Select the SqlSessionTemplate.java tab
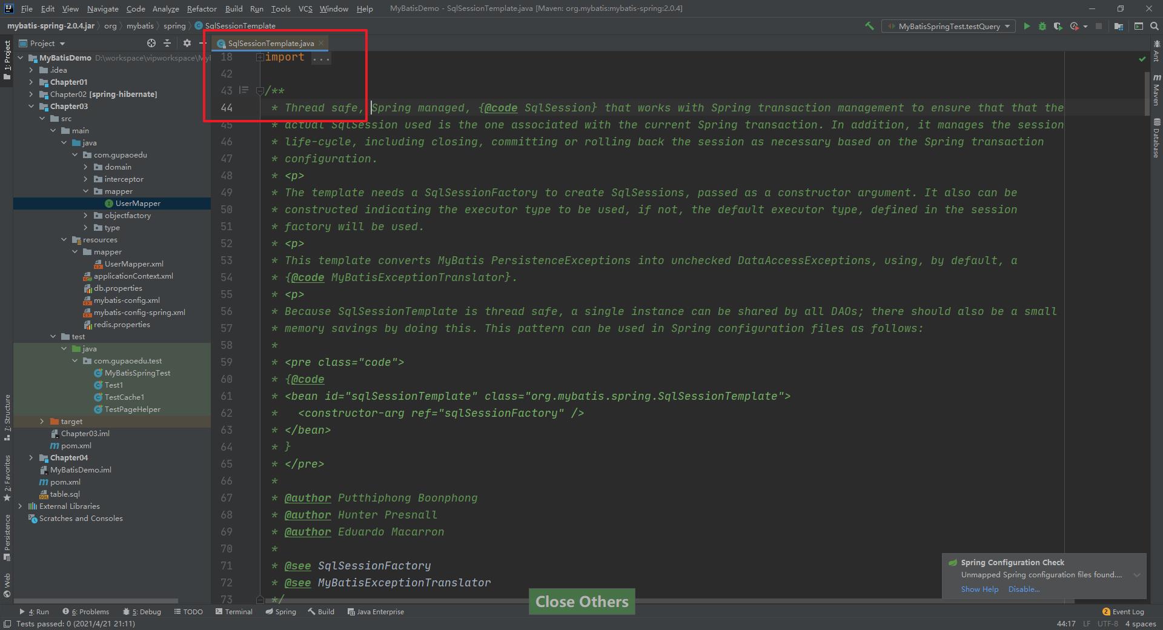The image size is (1163, 630). 271,43
